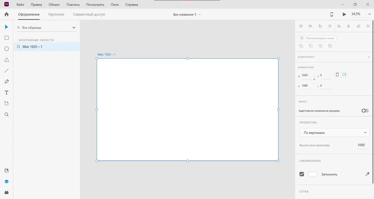The width and height of the screenshot is (374, 199).
Task: Click the properties panel scrollbar
Action: 373,101
